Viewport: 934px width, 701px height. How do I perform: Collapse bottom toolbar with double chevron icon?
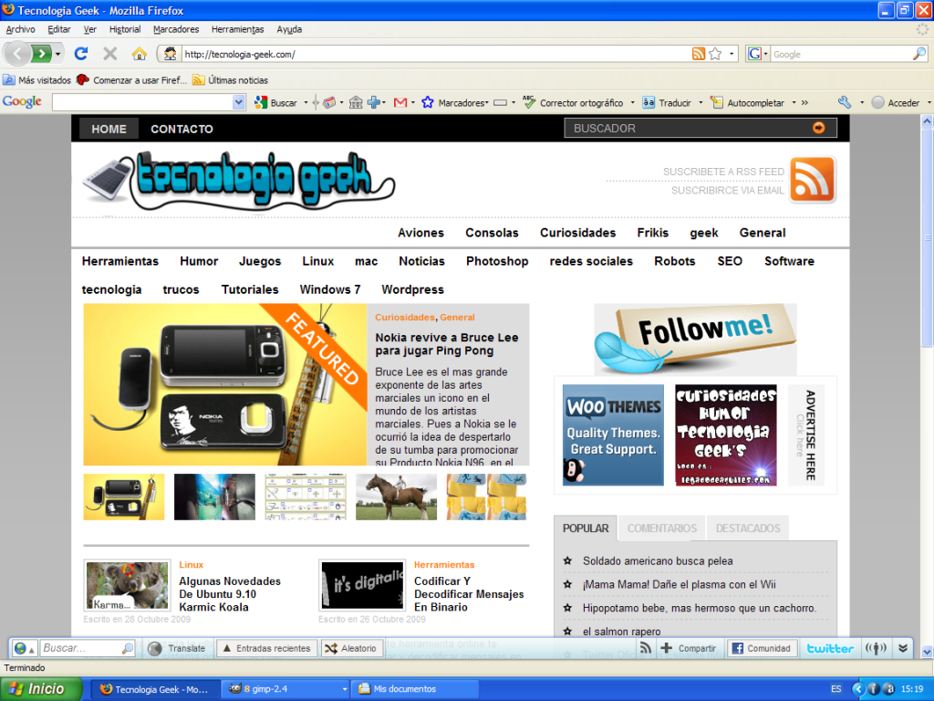click(903, 648)
